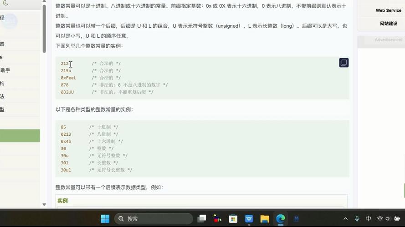Click the sidebar scrollbar down arrow
405x227 pixels.
44,205
